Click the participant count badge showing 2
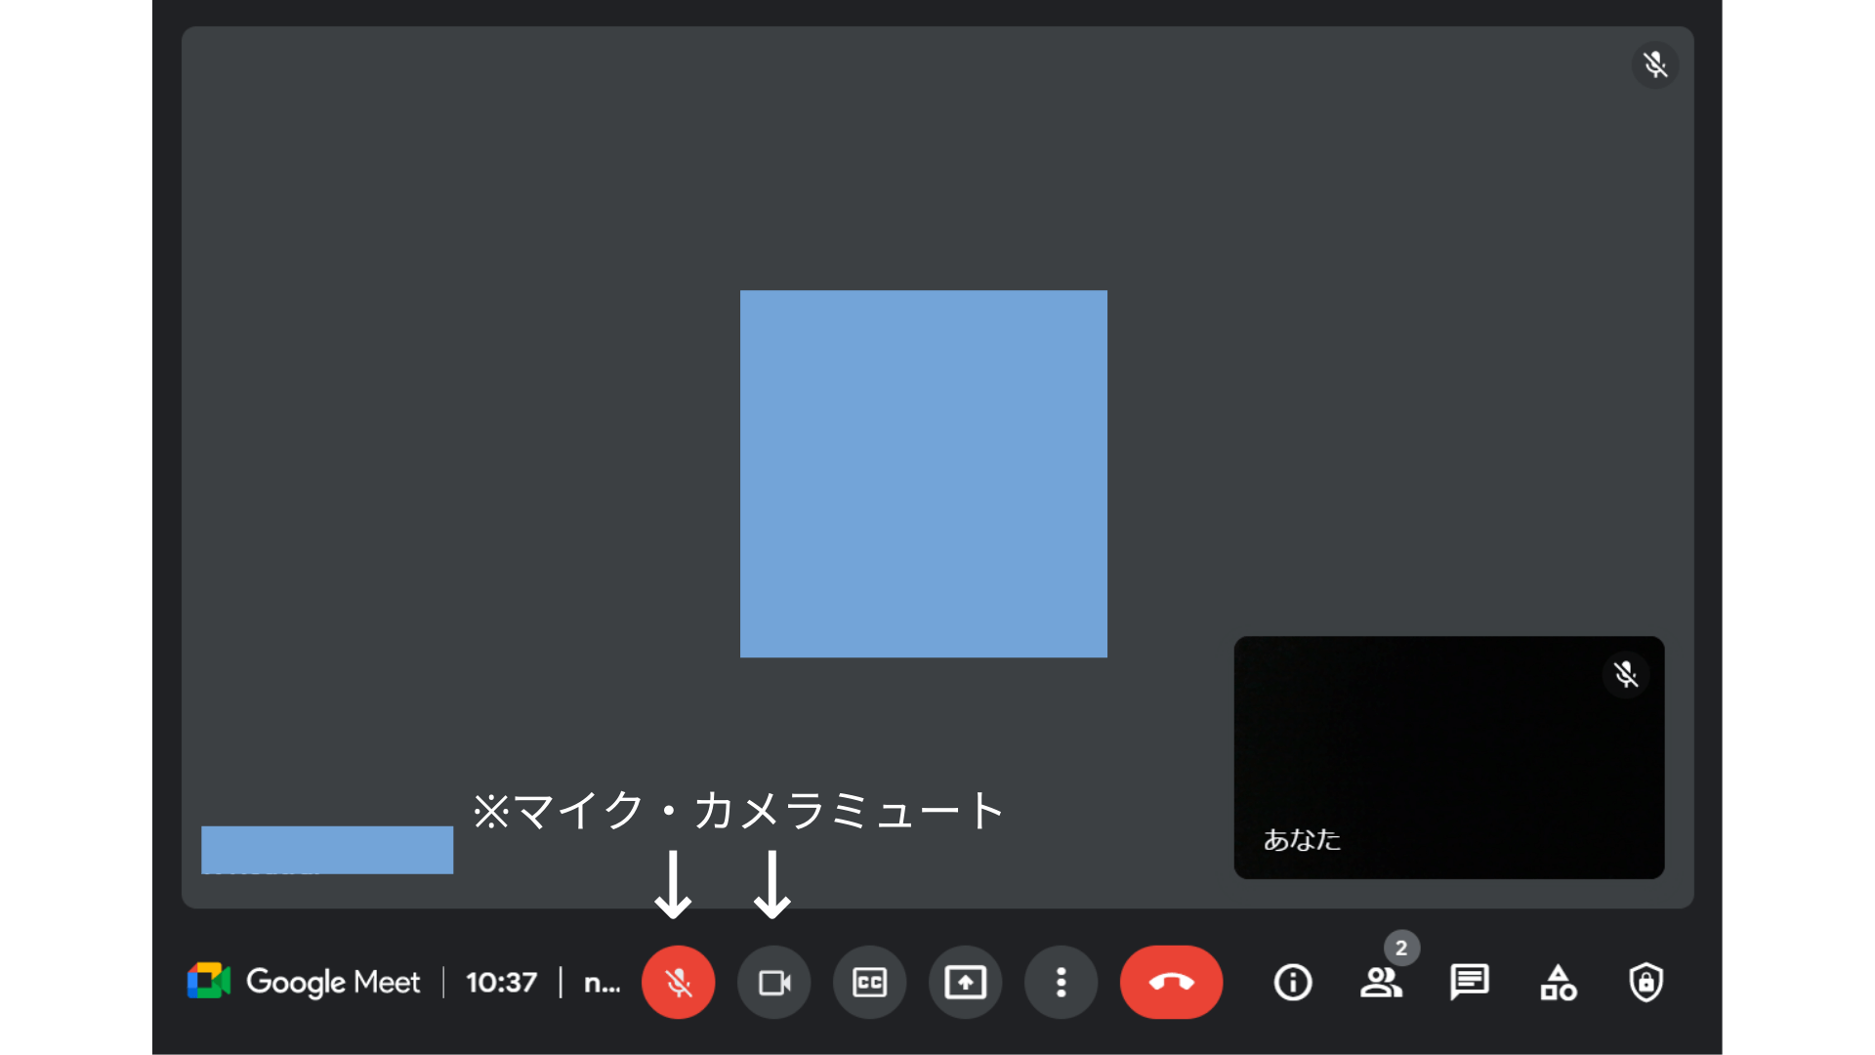Viewport: 1875px width, 1055px height. pyautogui.click(x=1402, y=946)
